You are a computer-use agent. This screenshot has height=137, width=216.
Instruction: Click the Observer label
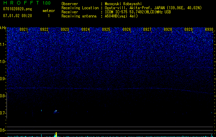click(x=70, y=4)
